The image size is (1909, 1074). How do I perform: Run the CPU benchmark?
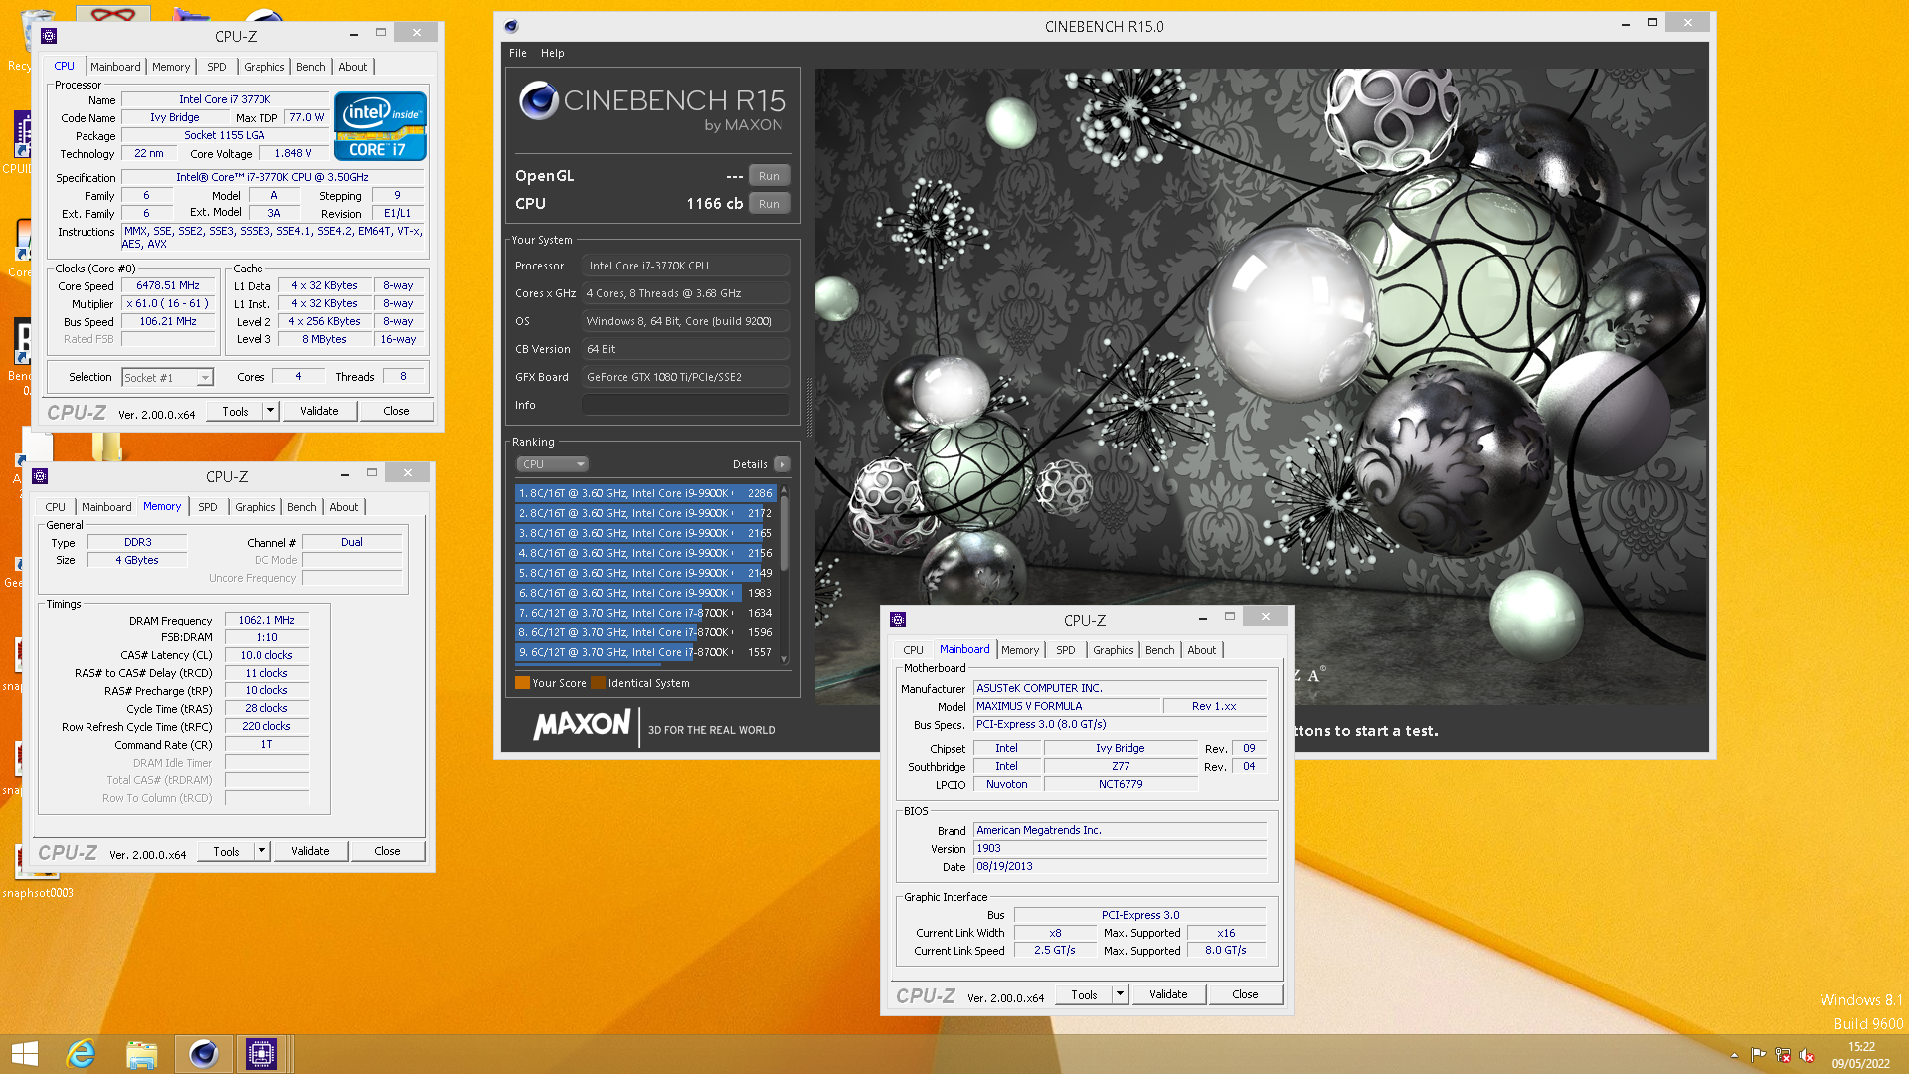[x=769, y=204]
